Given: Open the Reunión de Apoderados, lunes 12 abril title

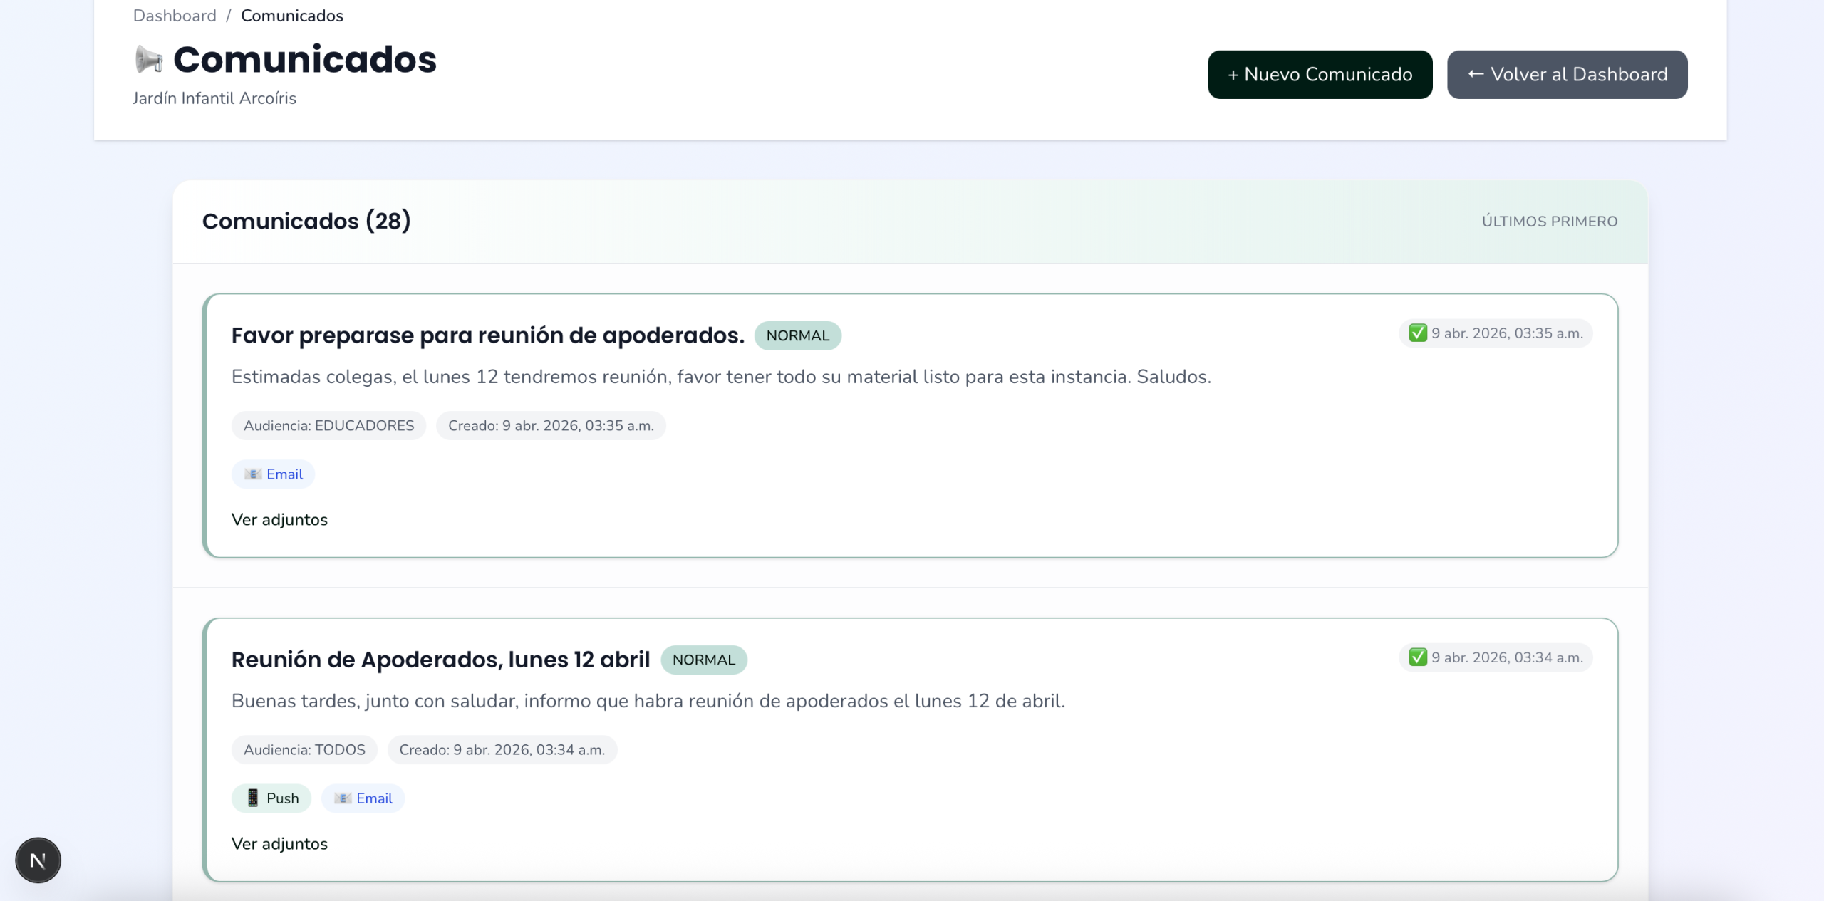Looking at the screenshot, I should (x=440, y=660).
